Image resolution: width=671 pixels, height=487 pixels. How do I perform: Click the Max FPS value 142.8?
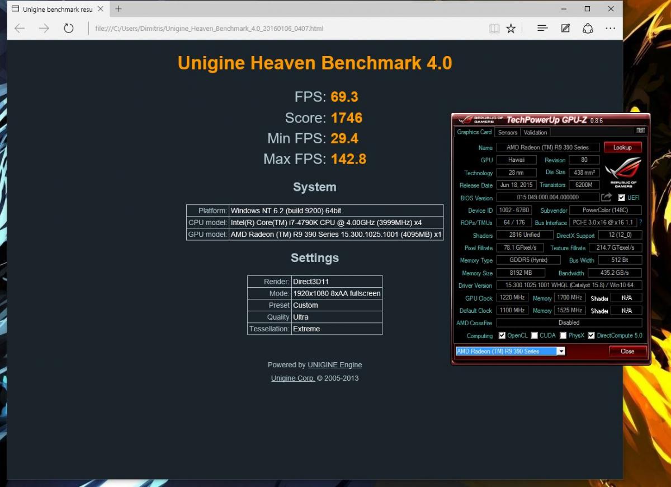[x=348, y=160]
